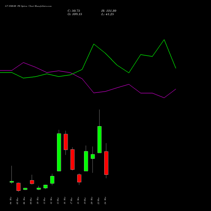Click the red candle for 17 Mar

[73, 160]
